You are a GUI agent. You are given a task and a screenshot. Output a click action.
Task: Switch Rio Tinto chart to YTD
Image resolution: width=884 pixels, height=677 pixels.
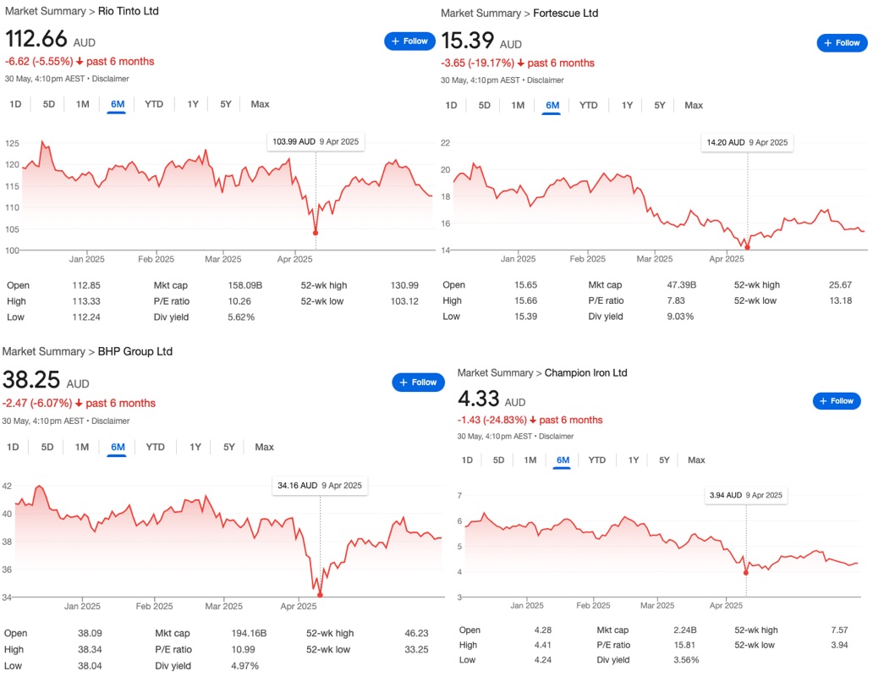pos(154,104)
